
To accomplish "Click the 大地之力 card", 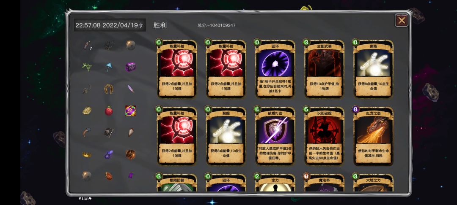I will click(373, 183).
